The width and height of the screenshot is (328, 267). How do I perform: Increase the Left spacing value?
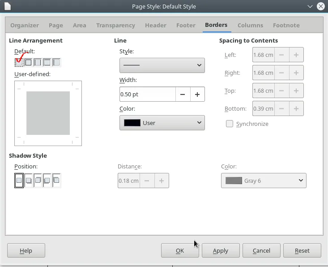(x=296, y=55)
